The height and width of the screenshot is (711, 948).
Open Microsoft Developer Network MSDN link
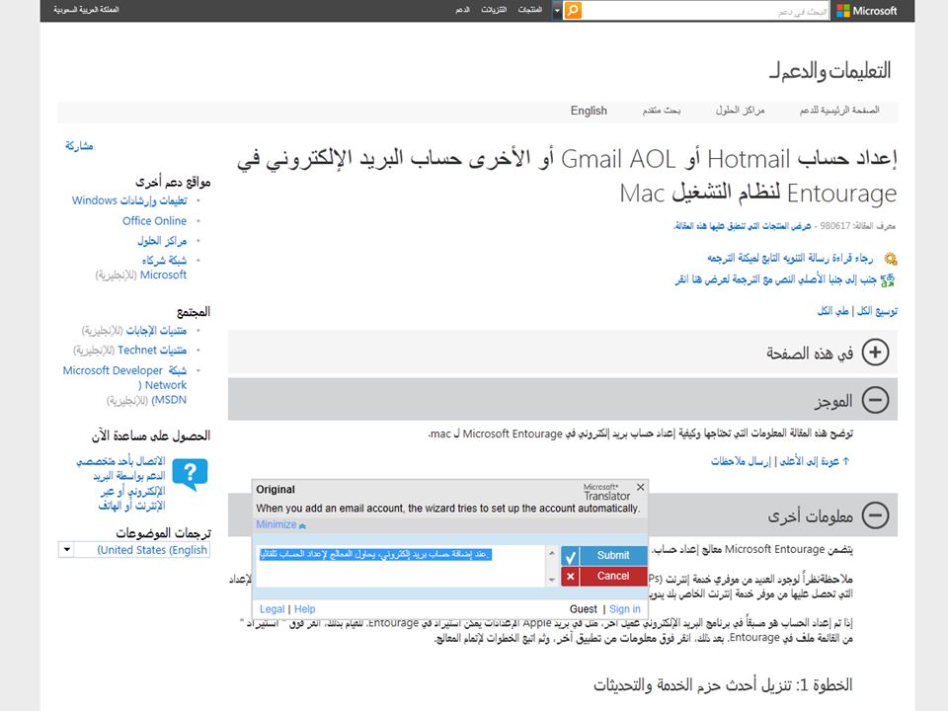tap(125, 384)
